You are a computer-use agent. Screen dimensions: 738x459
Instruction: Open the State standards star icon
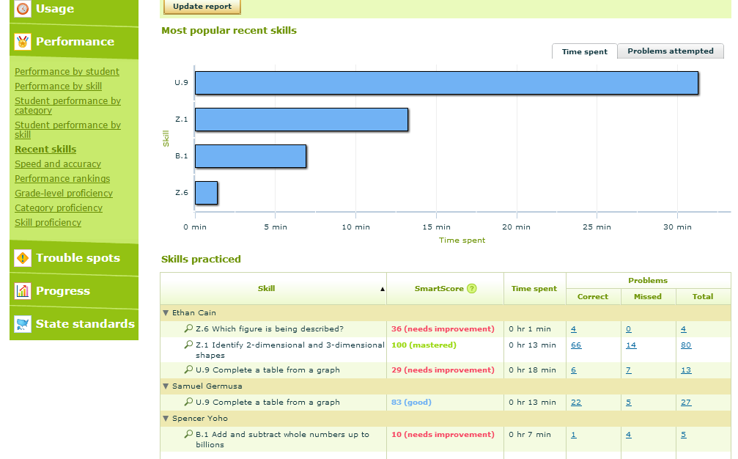(x=23, y=323)
